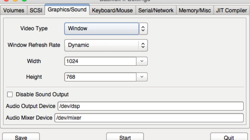250x140 pixels.
Task: Go to the Keyboard/Mouse tab
Action: 112,10
